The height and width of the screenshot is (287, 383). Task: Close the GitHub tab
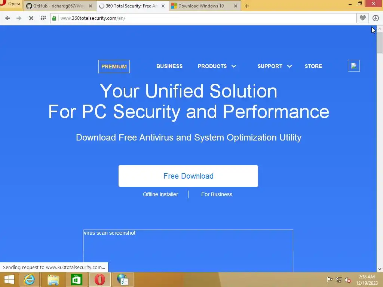pyautogui.click(x=91, y=6)
